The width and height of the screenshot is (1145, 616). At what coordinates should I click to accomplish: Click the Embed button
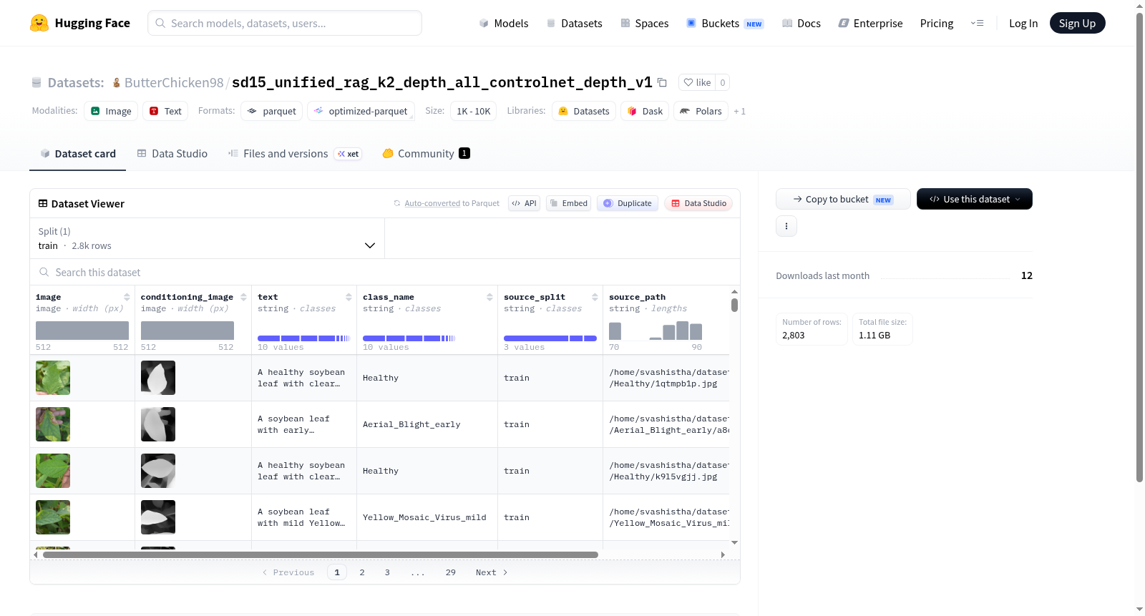pos(568,203)
